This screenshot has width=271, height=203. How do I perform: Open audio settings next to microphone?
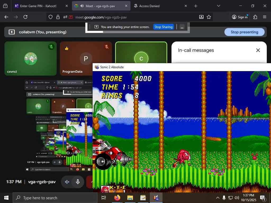pos(67,182)
